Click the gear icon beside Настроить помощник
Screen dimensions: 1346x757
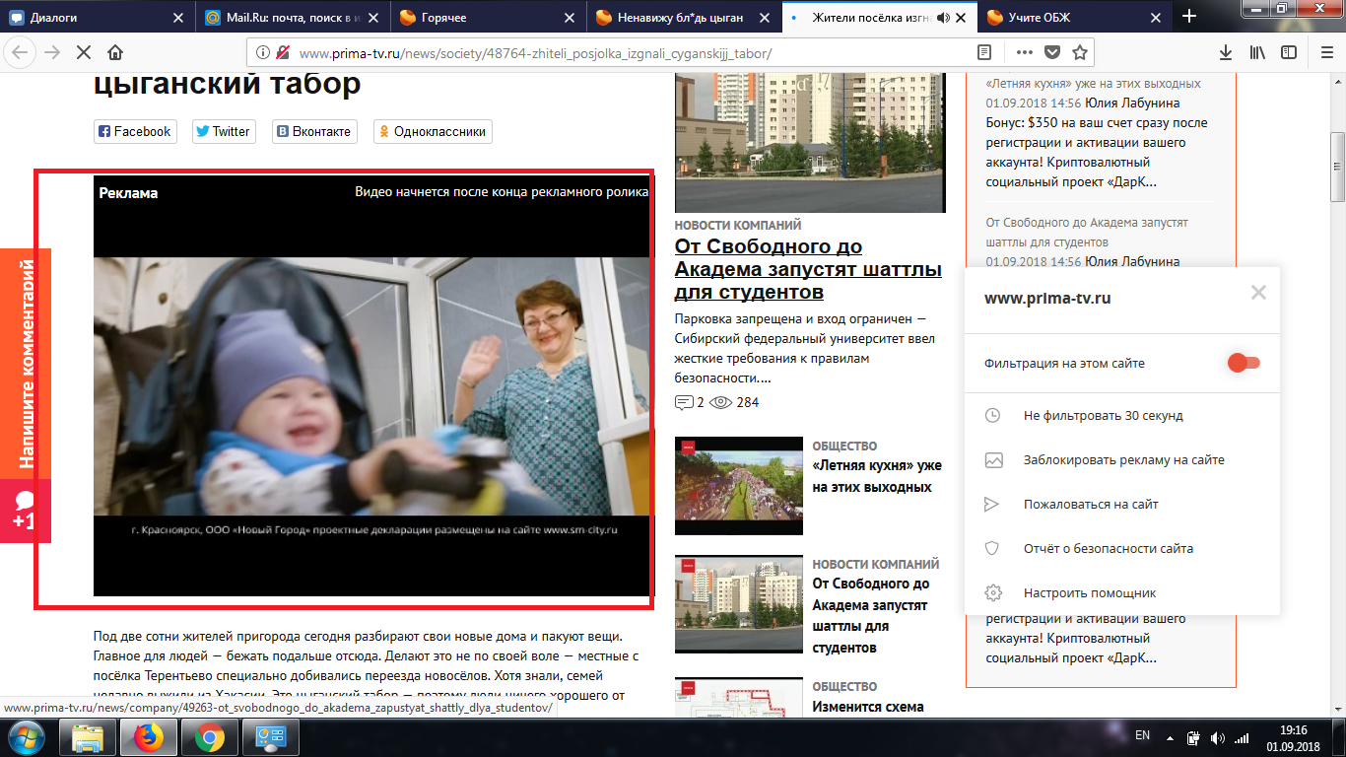(x=993, y=592)
